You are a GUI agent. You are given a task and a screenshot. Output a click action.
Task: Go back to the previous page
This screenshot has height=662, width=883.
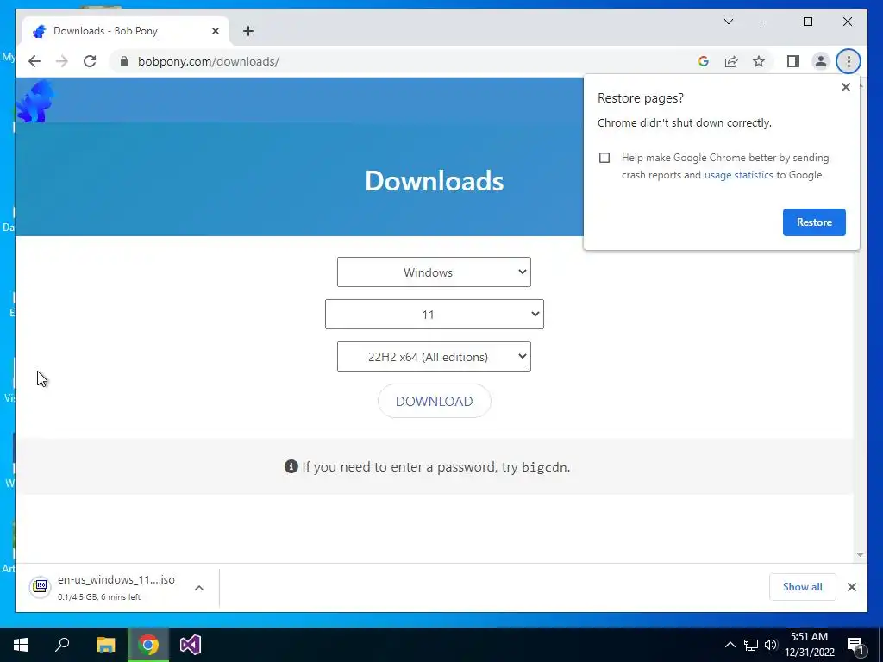[34, 61]
